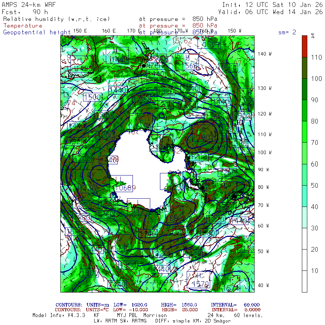Viewport: 325px width, 325px height.
Task: Click the "INTERVAL= 60.000" contour info text
Action: coord(235,305)
